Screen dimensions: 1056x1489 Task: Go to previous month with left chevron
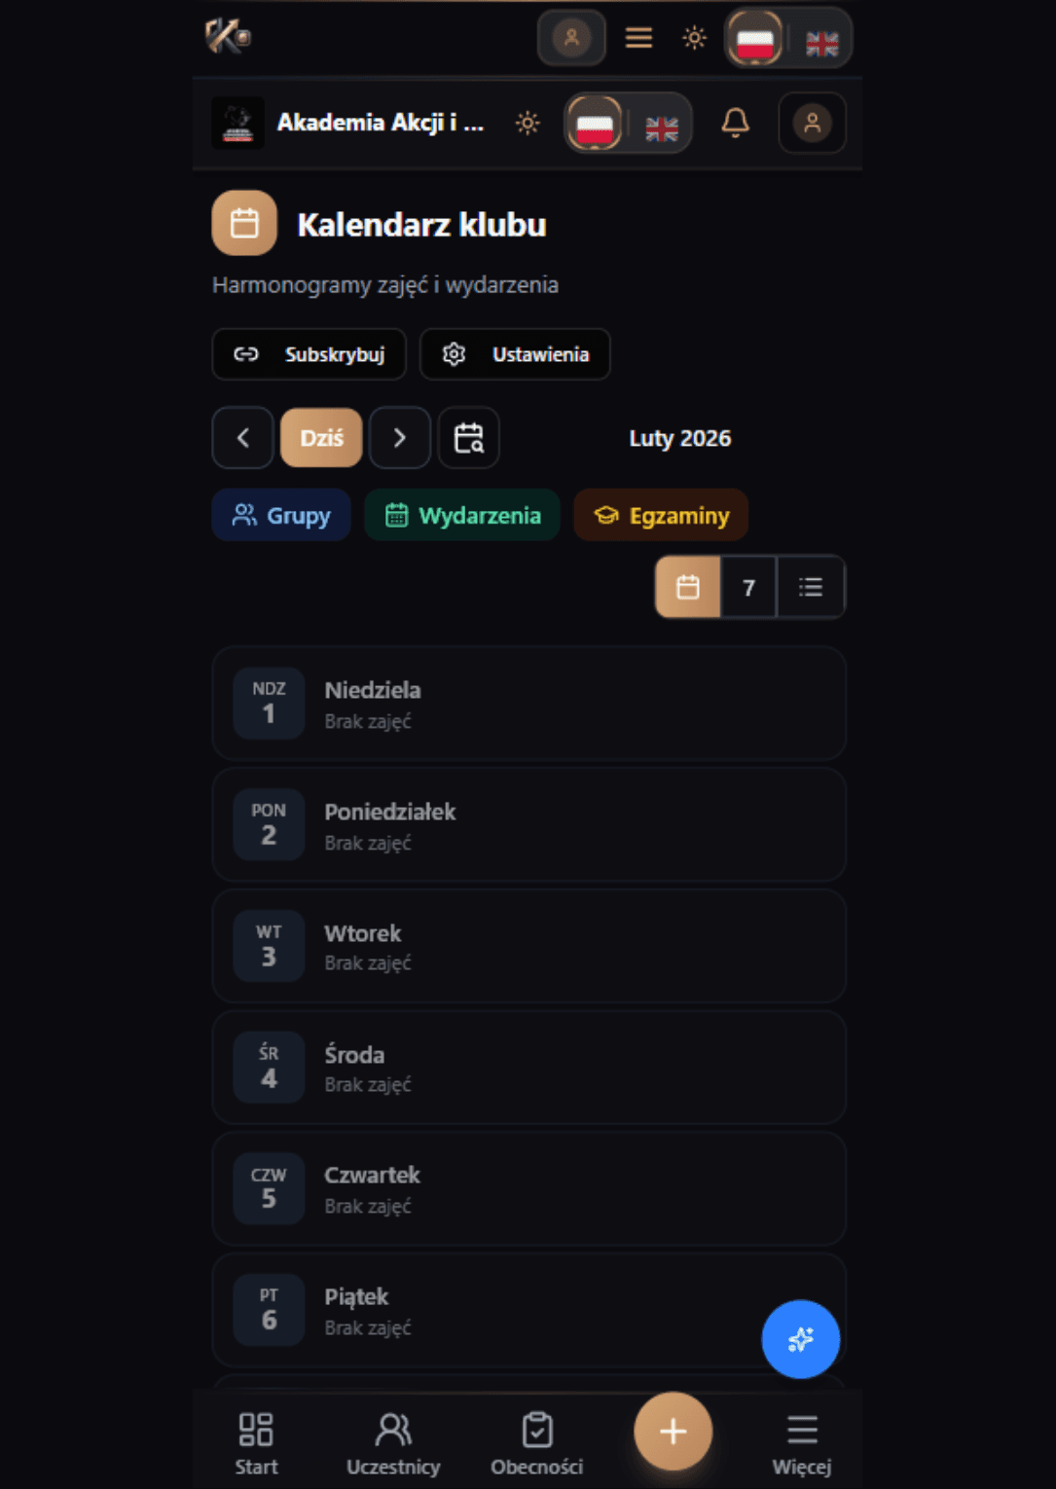[x=243, y=438]
